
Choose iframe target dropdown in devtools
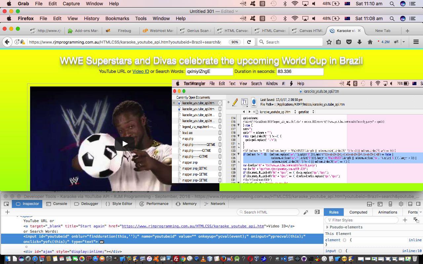(371, 204)
